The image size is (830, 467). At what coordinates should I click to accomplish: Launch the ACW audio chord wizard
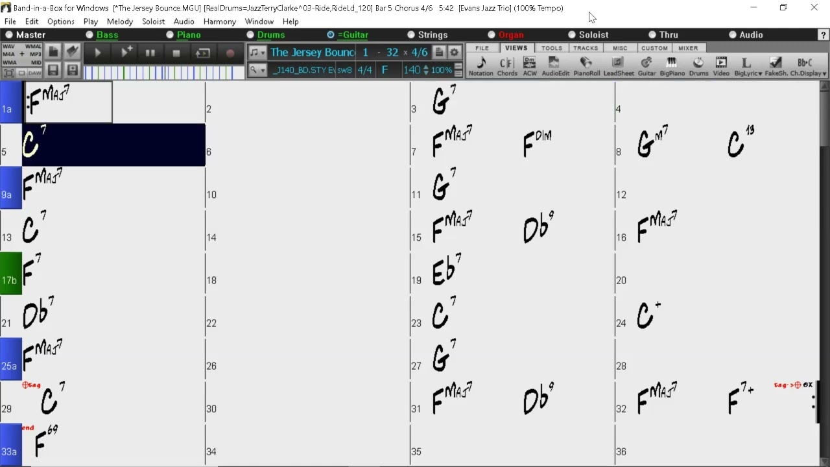pyautogui.click(x=530, y=66)
